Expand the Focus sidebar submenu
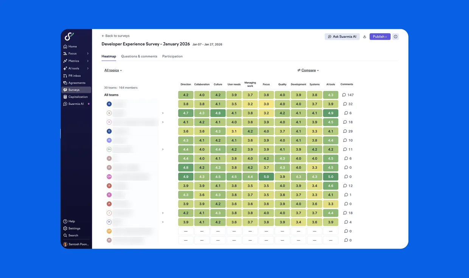Screen dimensions: 469x278 coord(88,54)
